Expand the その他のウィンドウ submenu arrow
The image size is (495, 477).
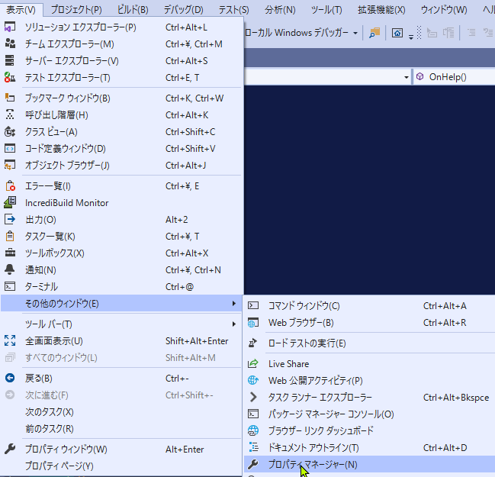[x=234, y=304]
